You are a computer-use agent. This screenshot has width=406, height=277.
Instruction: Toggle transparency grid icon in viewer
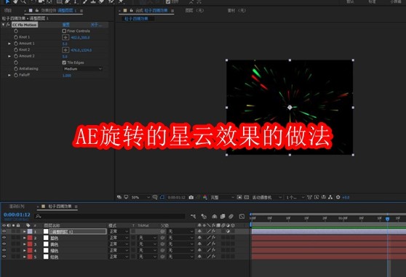[x=246, y=197]
